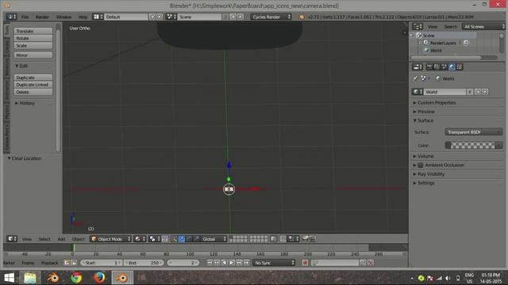Open the 3D viewport Add menu

coord(61,239)
